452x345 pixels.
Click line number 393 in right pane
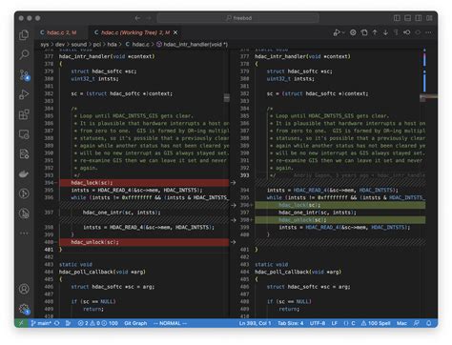click(245, 175)
